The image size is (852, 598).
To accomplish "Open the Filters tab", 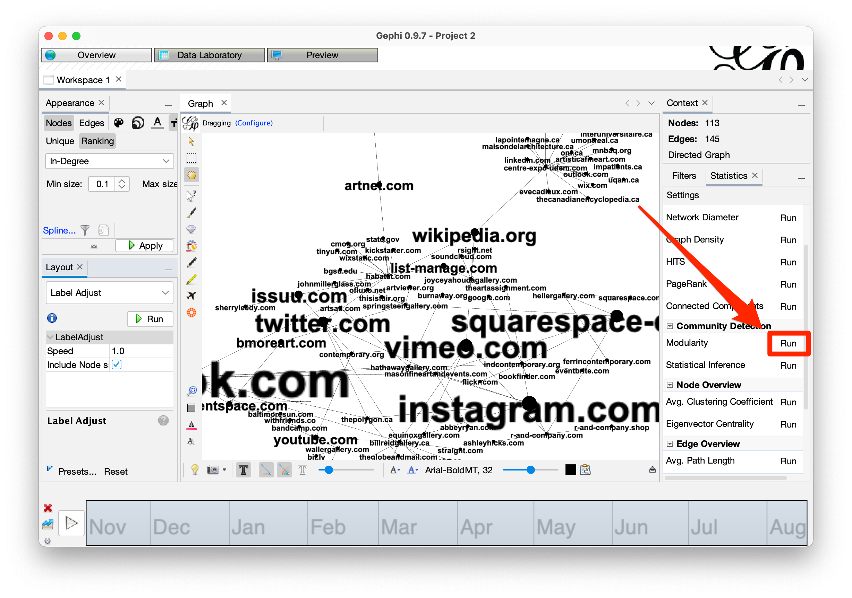I will (x=684, y=176).
